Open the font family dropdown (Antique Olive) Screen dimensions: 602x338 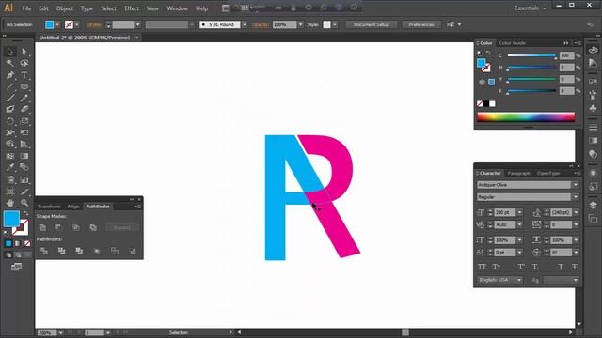point(575,185)
